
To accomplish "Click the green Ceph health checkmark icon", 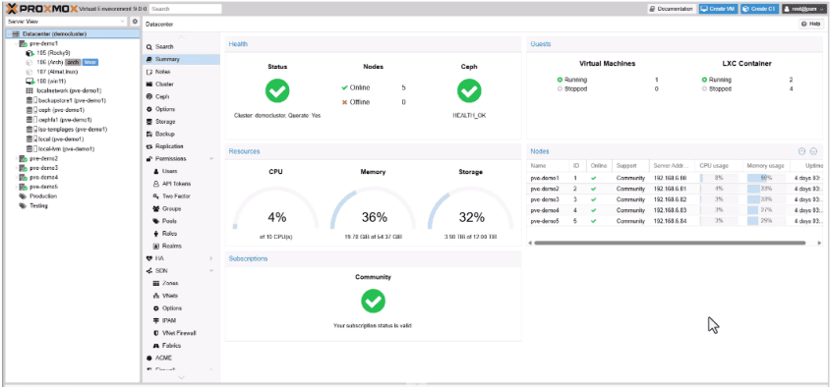I will pyautogui.click(x=469, y=91).
